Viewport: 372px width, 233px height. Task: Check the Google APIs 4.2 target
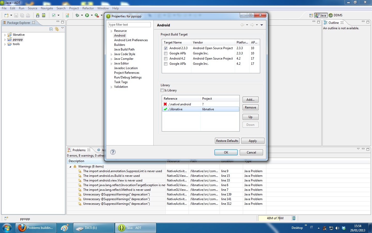click(166, 64)
